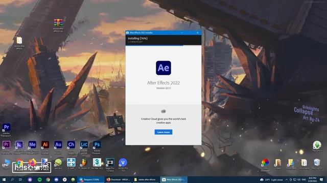This screenshot has width=327, height=183.
Task: Switch to Download - MEGA Firefox taskbar window
Action: (119, 179)
